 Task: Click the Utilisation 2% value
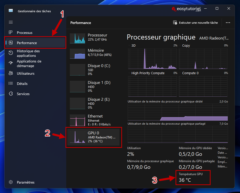tap(130, 154)
